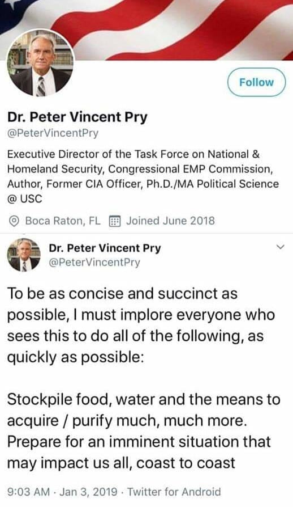Open the large profile avatar photo
This screenshot has width=293, height=507.
tap(40, 63)
